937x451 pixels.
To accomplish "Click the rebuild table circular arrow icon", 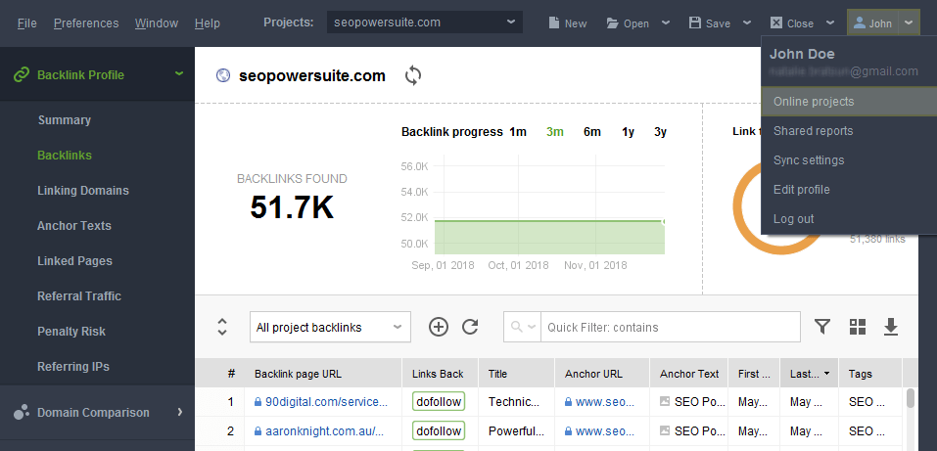I will [470, 327].
